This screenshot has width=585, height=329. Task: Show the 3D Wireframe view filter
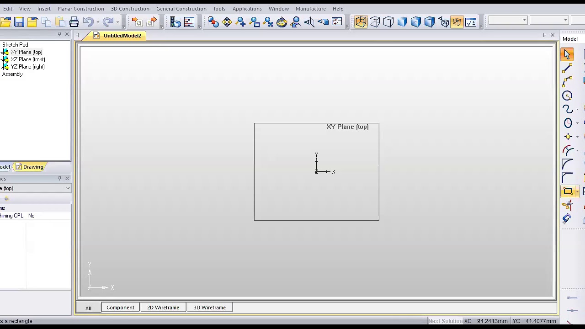[x=210, y=308]
